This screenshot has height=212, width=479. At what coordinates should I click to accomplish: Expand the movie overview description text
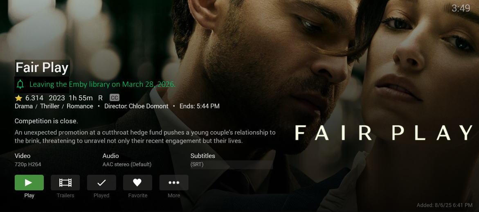coord(145,137)
